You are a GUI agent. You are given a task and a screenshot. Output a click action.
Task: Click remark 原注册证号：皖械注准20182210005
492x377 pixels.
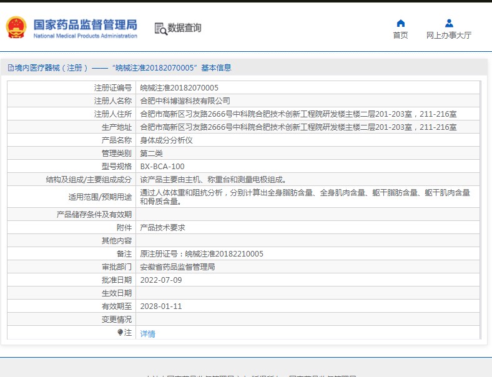pos(202,254)
